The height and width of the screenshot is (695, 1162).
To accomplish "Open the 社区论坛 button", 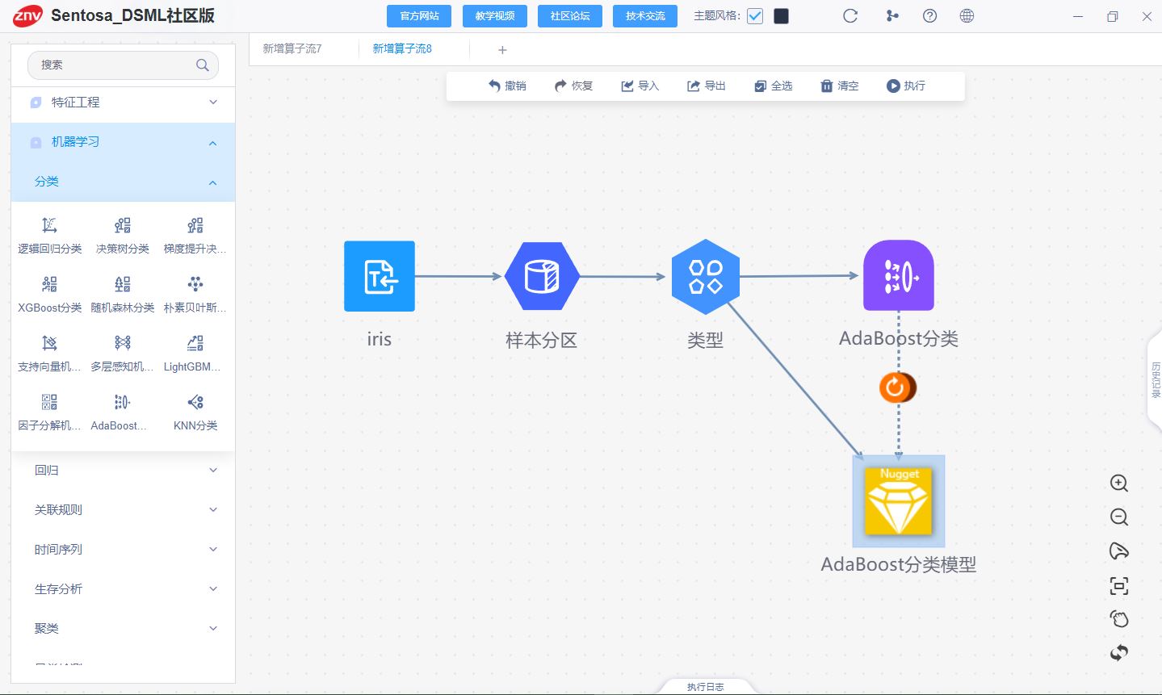I will click(x=570, y=16).
